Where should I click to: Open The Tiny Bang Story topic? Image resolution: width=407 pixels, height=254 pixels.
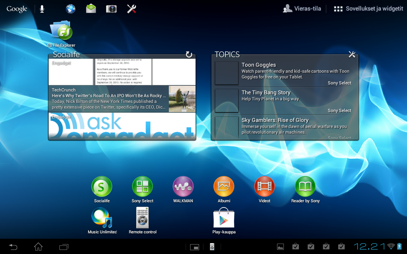point(285,101)
